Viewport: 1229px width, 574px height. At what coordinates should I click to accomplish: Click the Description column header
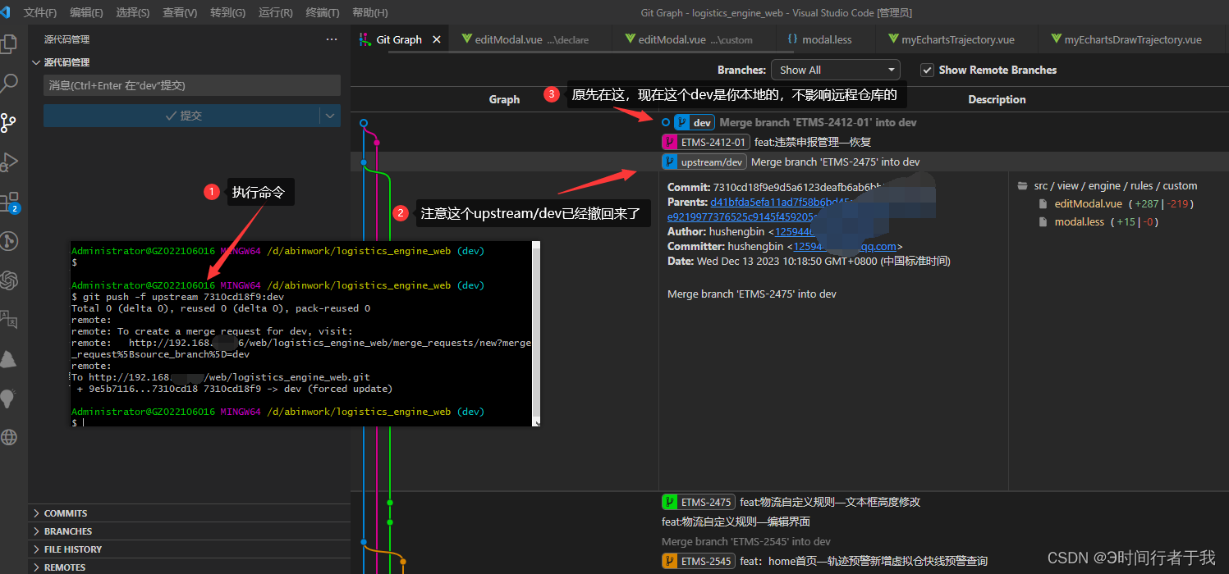coord(997,99)
